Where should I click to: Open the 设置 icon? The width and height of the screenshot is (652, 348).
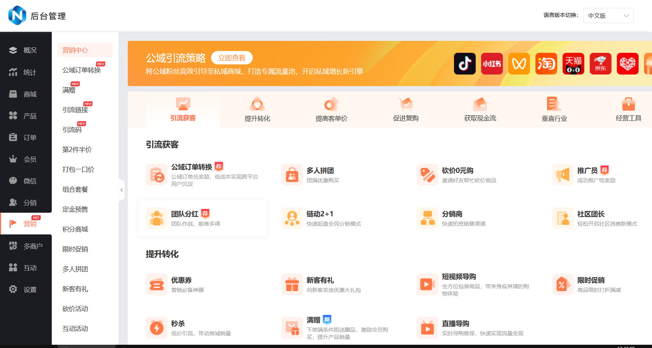(x=13, y=289)
